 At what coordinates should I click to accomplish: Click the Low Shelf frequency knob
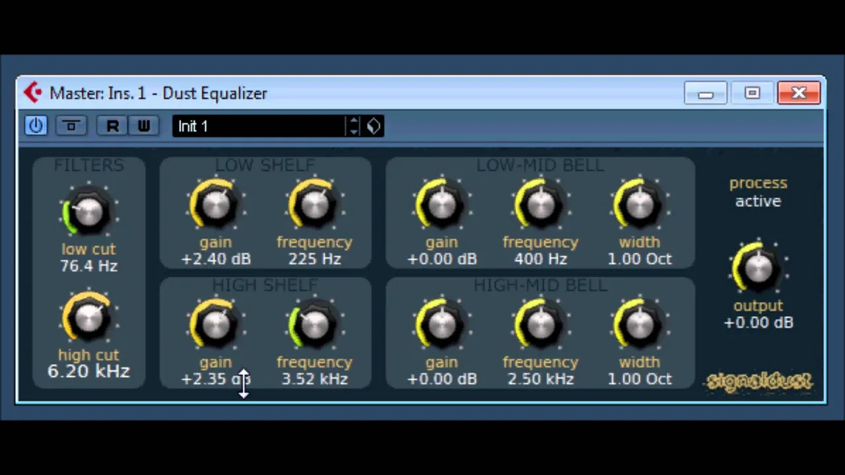coord(314,205)
